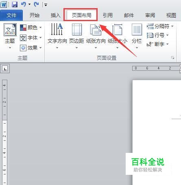
Task: Click the 分栏 label text
Action: [137, 41]
